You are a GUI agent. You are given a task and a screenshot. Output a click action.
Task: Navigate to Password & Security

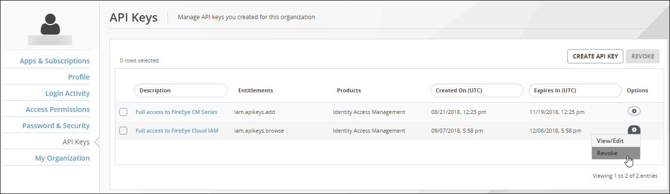(x=56, y=126)
